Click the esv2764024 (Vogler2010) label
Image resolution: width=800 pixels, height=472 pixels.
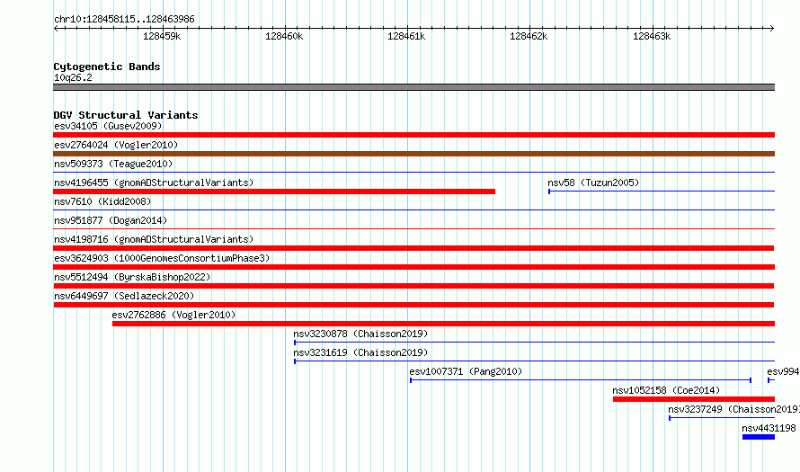(116, 145)
